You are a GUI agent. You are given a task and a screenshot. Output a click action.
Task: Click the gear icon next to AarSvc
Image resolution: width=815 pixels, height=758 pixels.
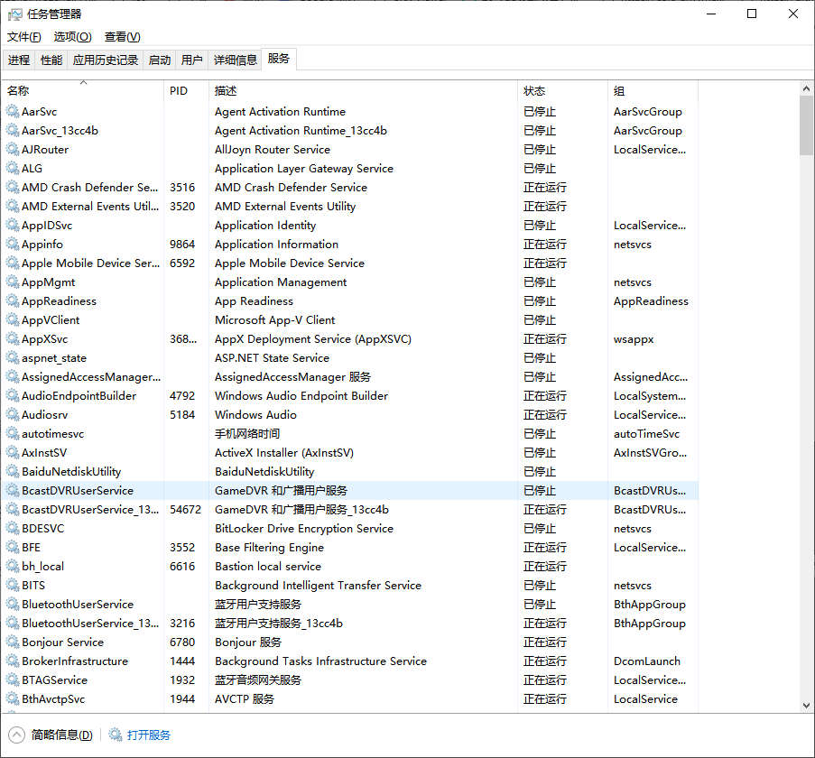click(13, 112)
